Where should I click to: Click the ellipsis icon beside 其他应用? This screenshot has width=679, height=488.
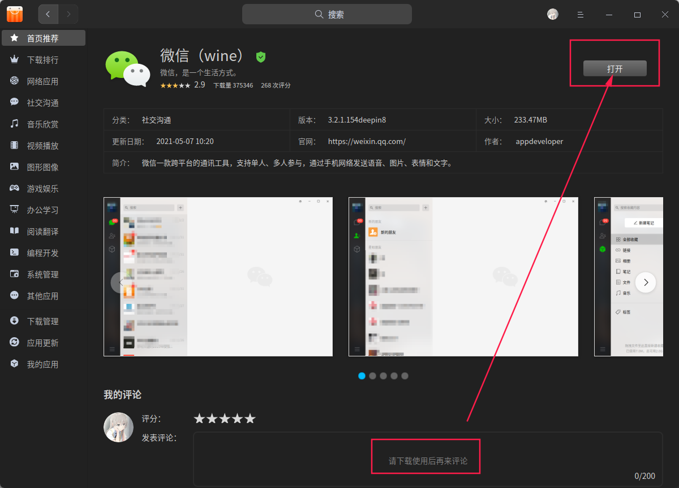(14, 295)
